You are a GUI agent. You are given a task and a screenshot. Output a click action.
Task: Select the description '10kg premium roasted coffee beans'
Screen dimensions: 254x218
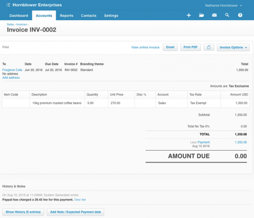[x=57, y=103]
